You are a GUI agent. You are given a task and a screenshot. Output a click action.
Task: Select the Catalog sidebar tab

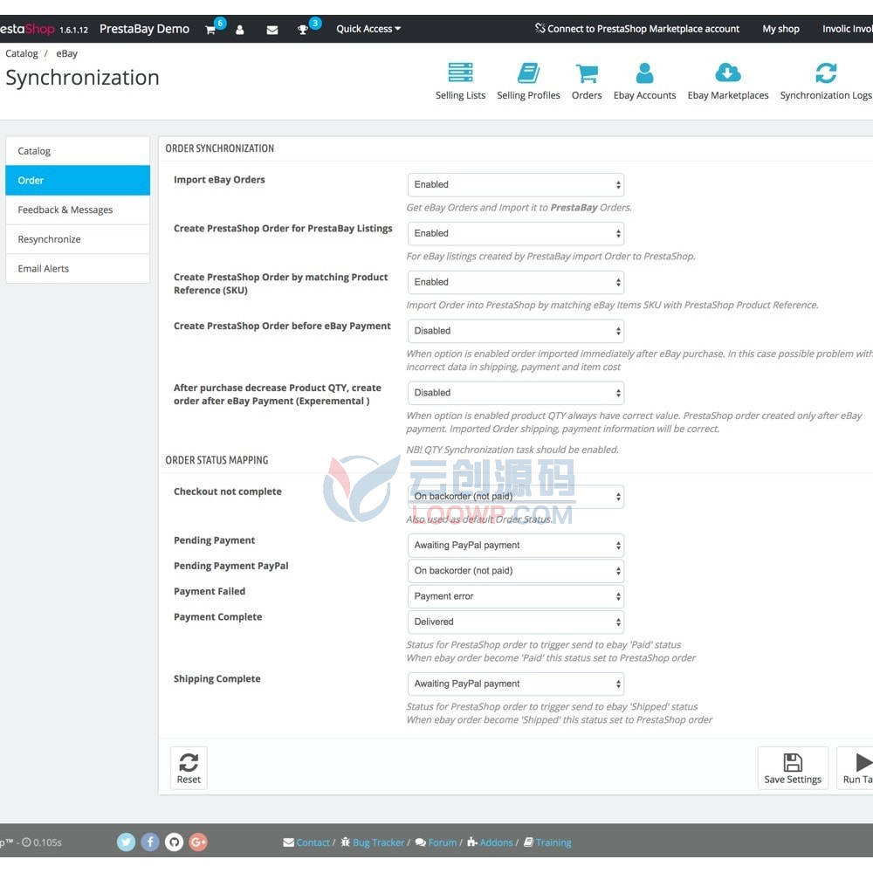78,151
